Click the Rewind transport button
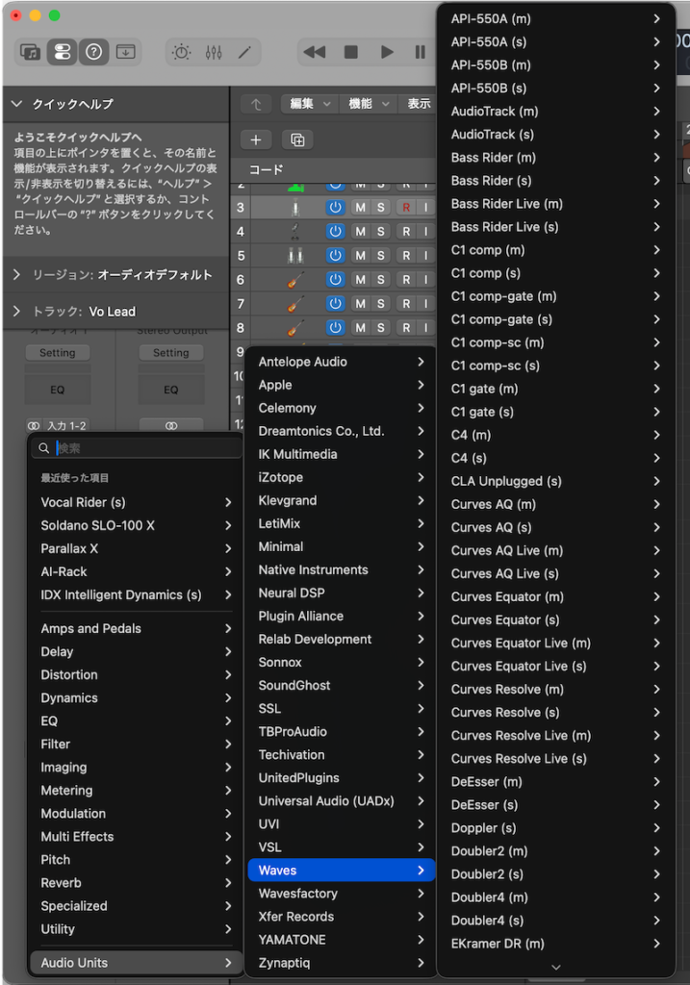This screenshot has width=690, height=985. click(x=315, y=52)
